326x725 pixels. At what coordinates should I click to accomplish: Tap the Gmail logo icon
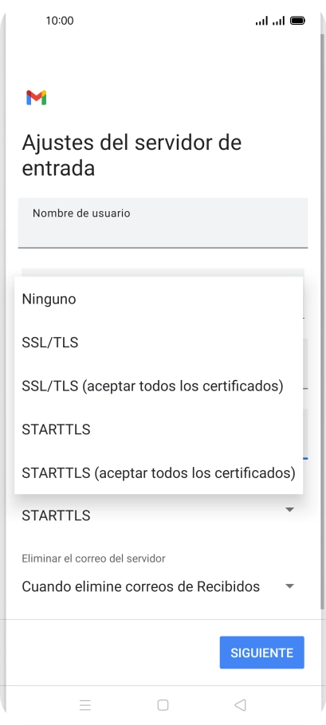37,97
